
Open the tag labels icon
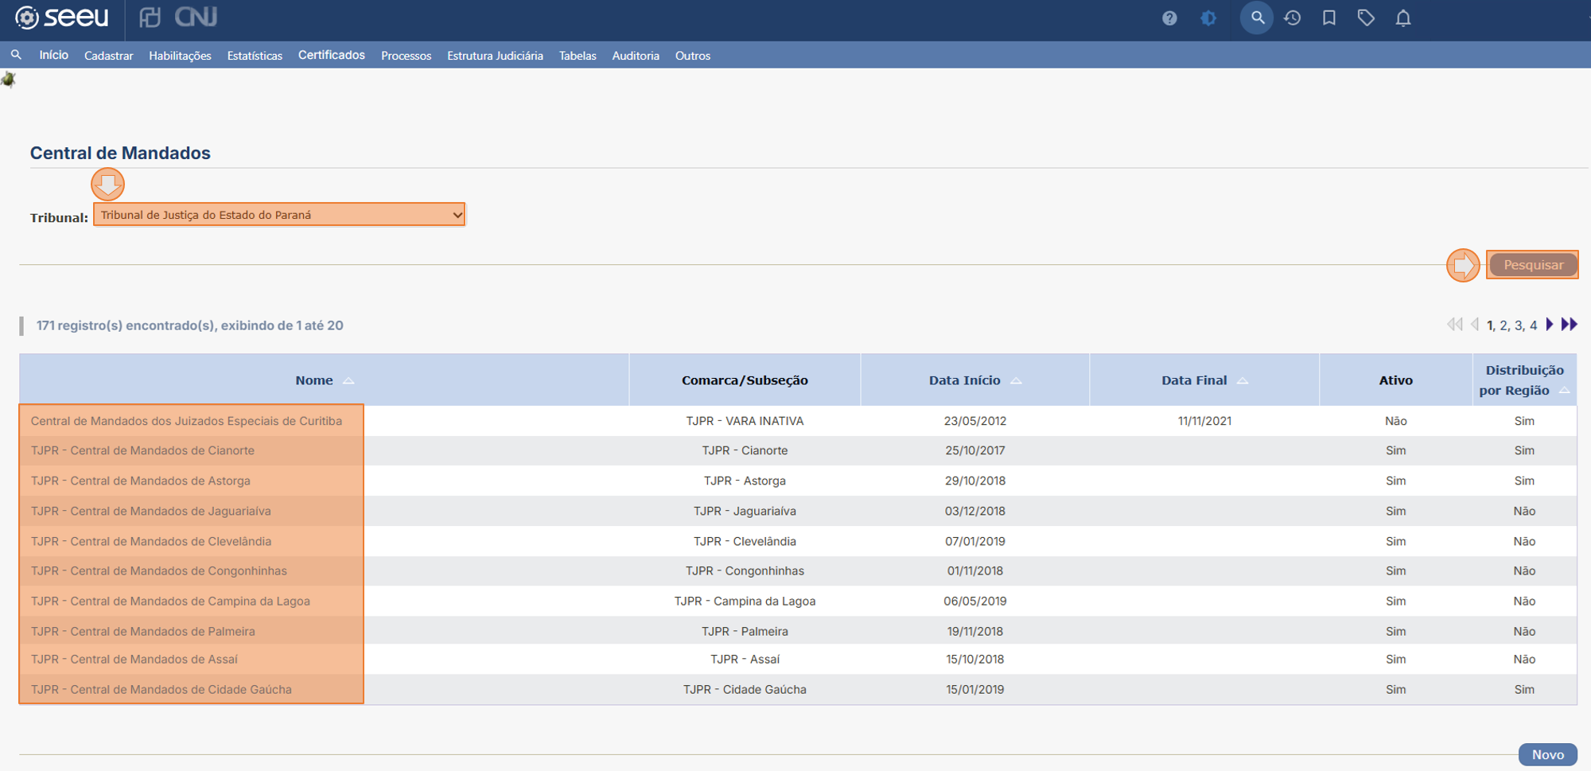pyautogui.click(x=1366, y=18)
